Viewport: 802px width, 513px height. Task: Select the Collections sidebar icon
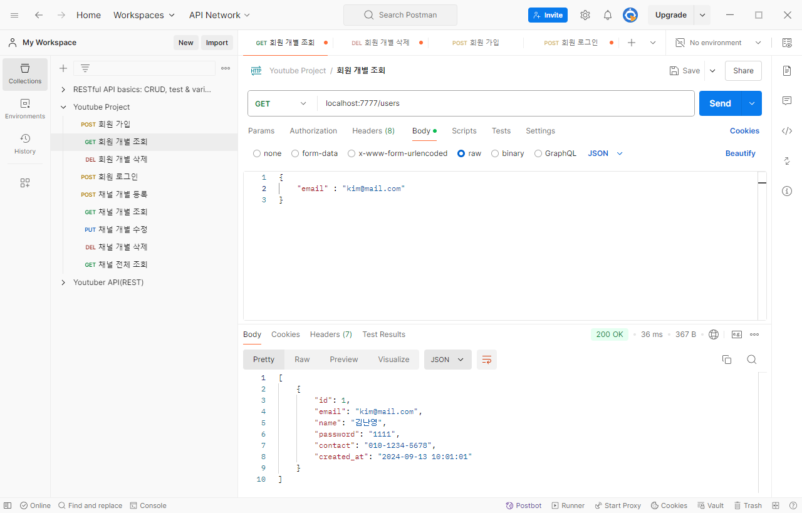(x=25, y=75)
